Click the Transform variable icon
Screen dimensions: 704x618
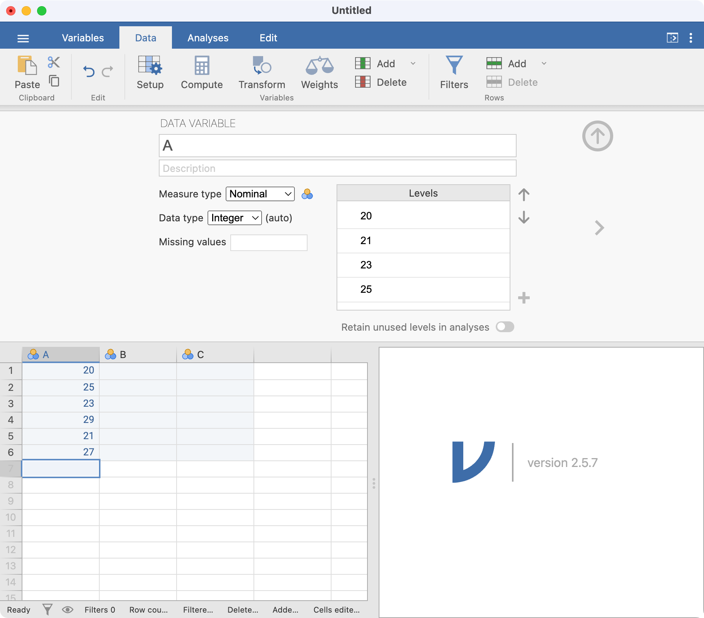[x=262, y=66]
